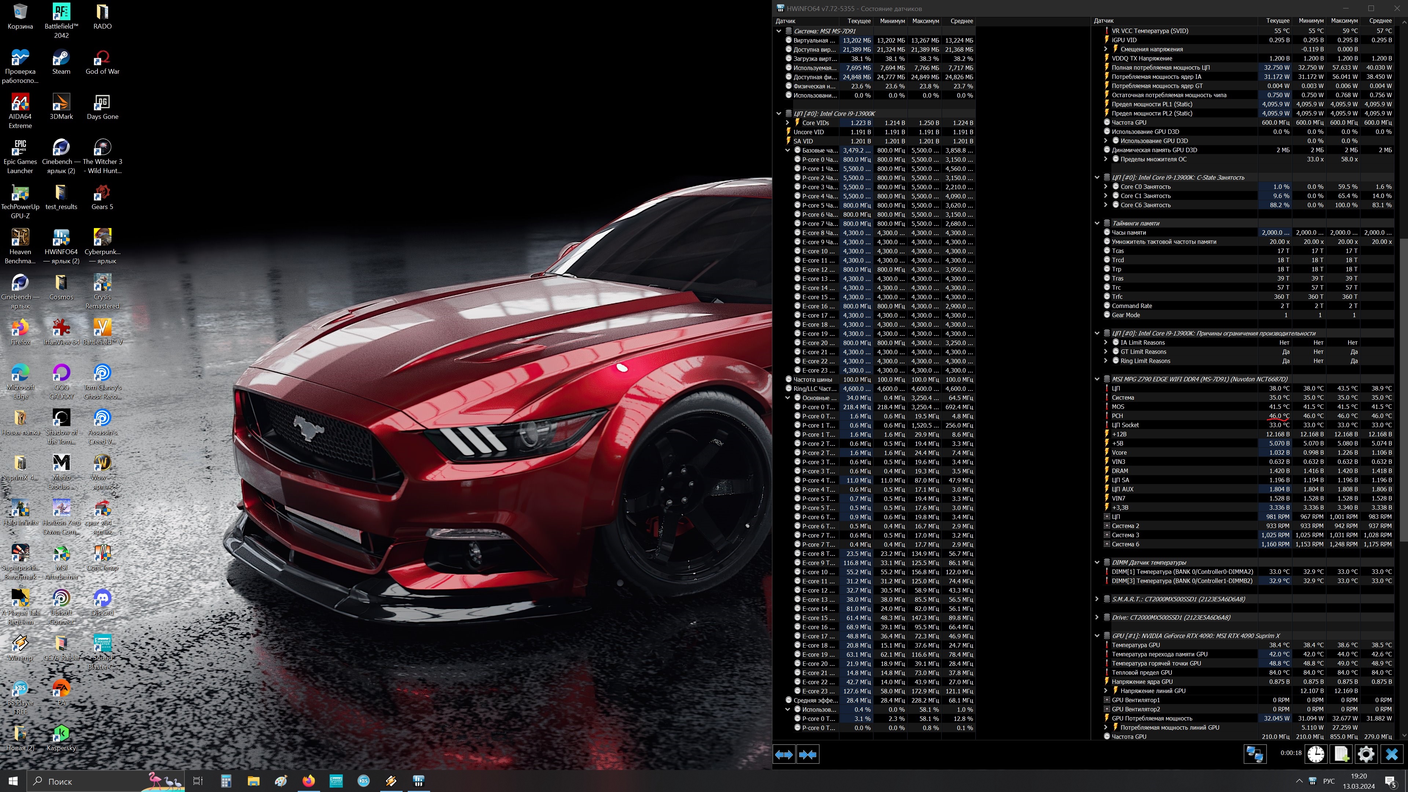This screenshot has height=792, width=1408.
Task: Click the РУС language indicator
Action: (1329, 781)
